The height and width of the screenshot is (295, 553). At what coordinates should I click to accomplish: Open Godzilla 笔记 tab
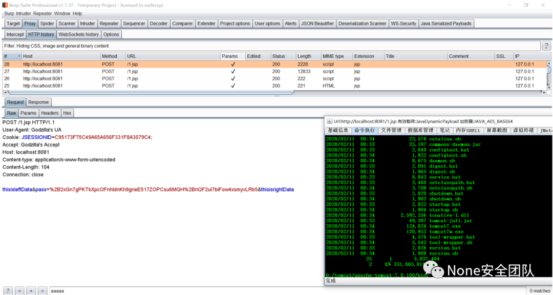444,131
